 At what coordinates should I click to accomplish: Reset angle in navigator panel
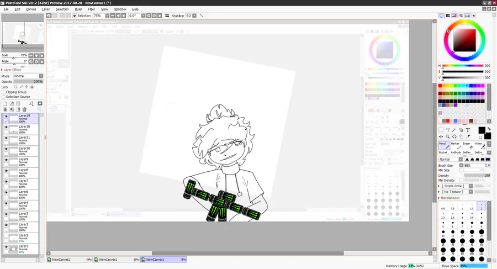tap(41, 61)
